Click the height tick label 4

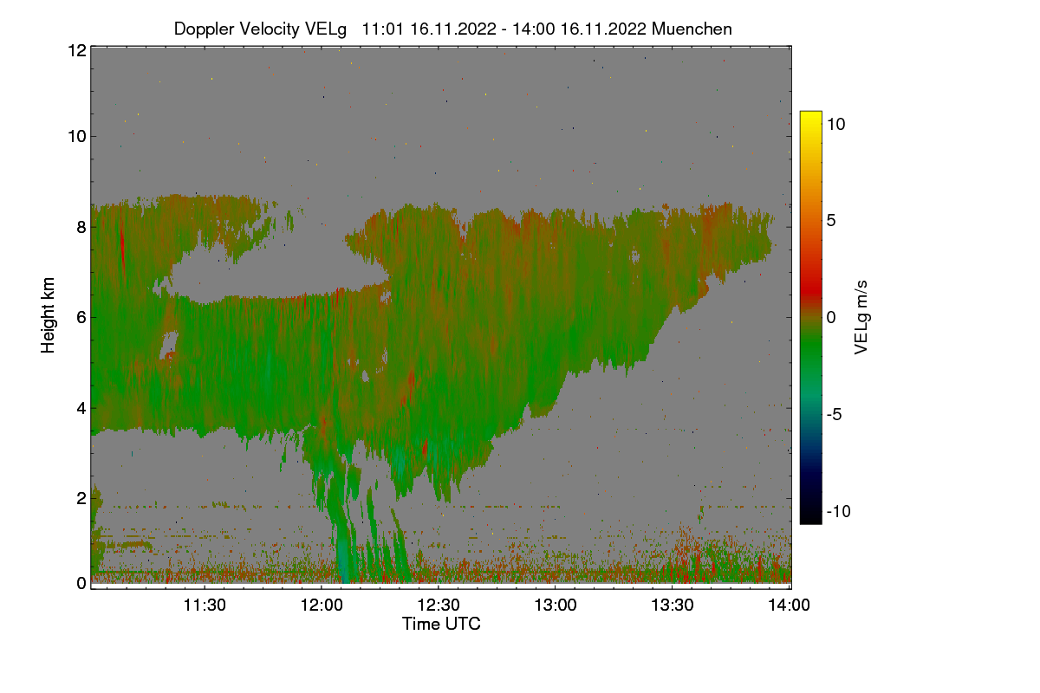click(x=81, y=407)
